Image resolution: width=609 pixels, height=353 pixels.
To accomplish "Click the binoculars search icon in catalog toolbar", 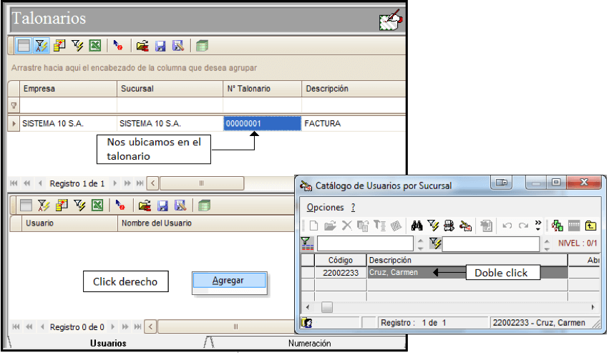I will 416,226.
